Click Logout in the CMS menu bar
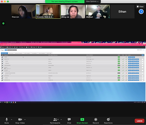Viewport: 146px width, 125px height. 40,47
